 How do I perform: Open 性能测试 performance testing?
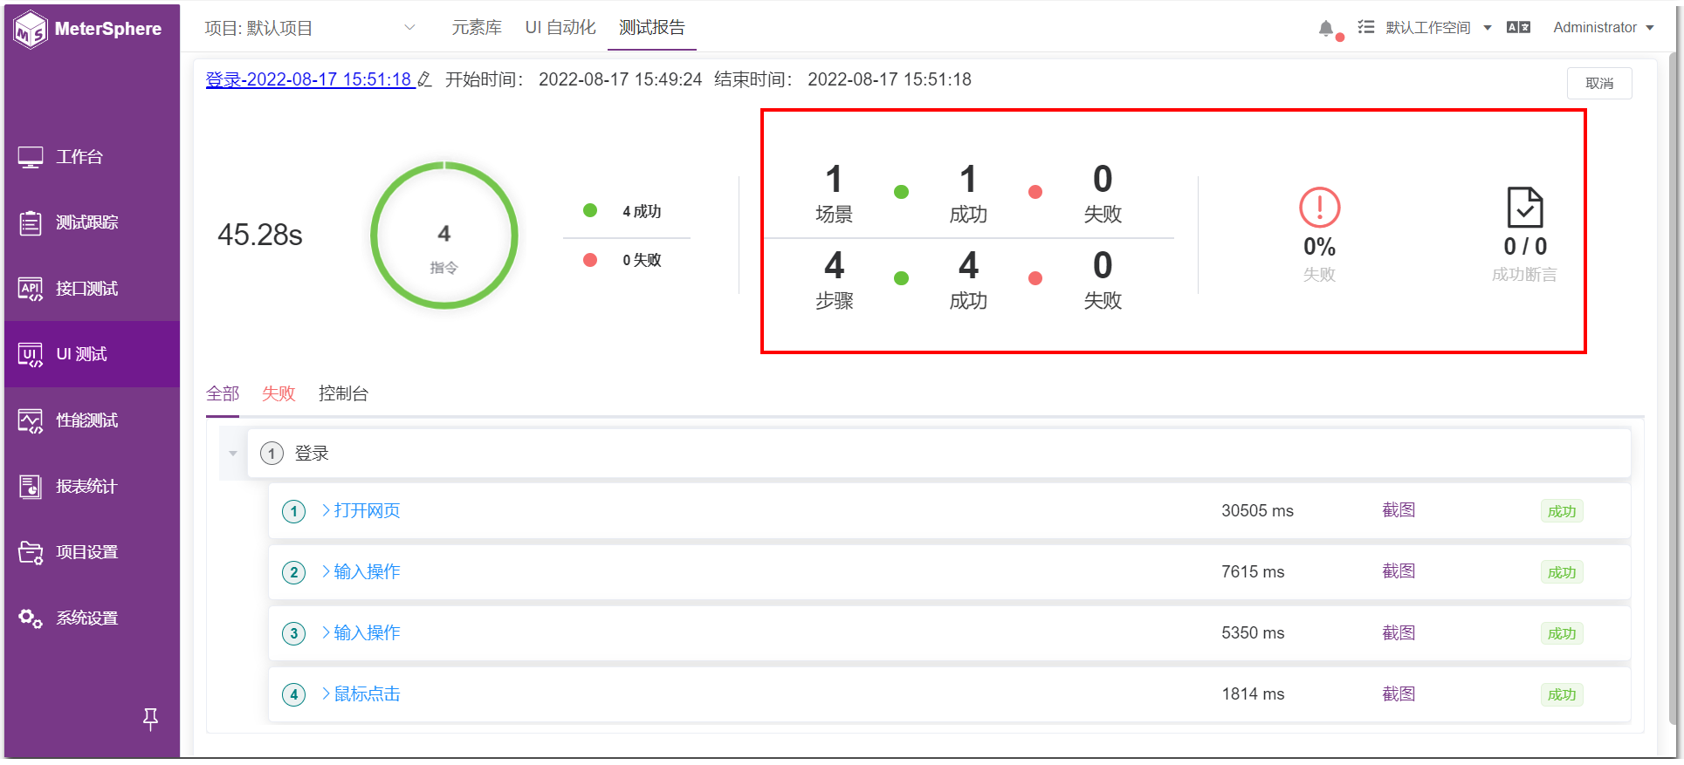(92, 420)
